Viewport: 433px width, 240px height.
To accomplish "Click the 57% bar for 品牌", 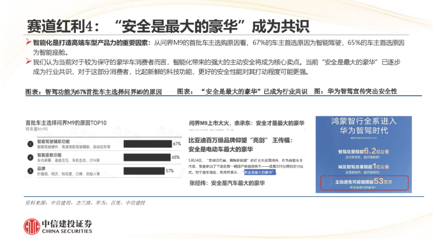I will tap(144, 171).
